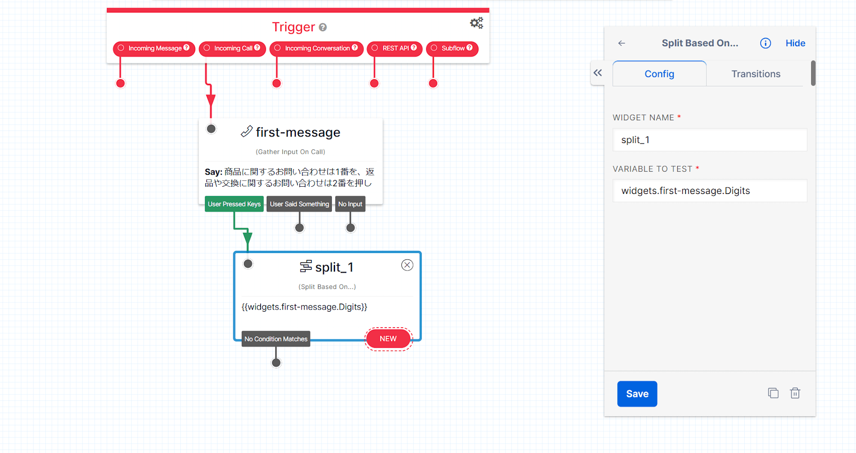Select the first-message widget title
The width and height of the screenshot is (856, 453).
[x=298, y=132]
